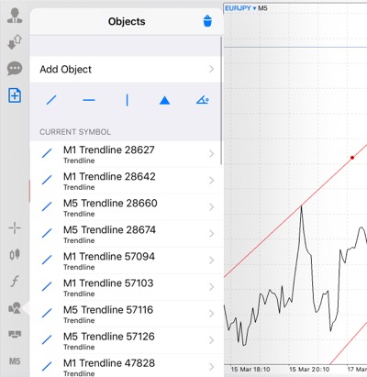Open the Add Object row
367x377 pixels.
point(127,69)
